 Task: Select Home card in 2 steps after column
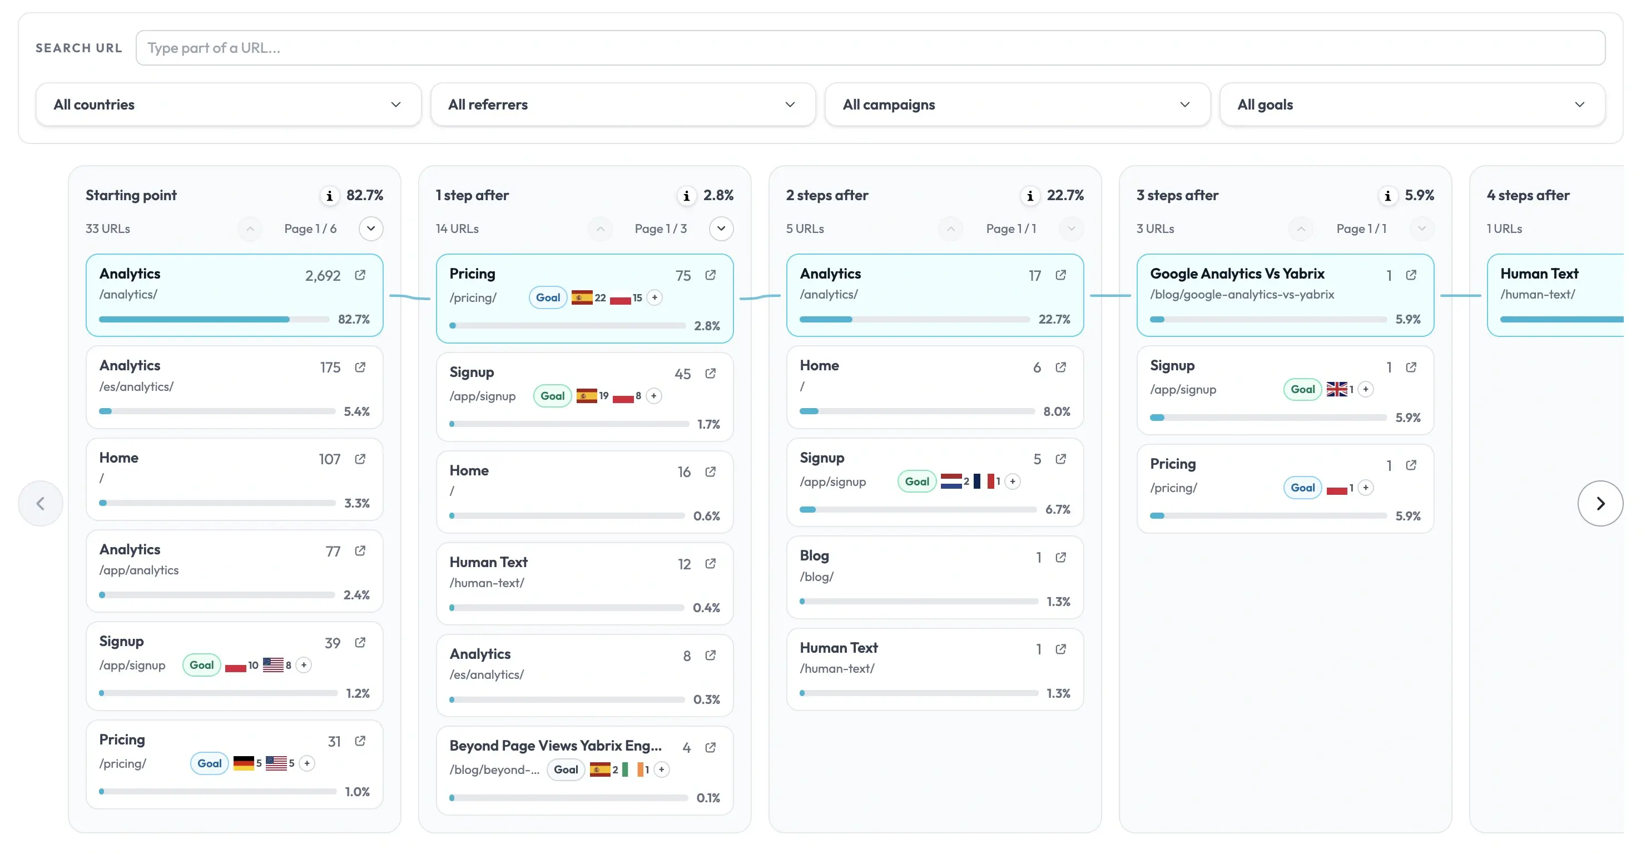point(935,388)
